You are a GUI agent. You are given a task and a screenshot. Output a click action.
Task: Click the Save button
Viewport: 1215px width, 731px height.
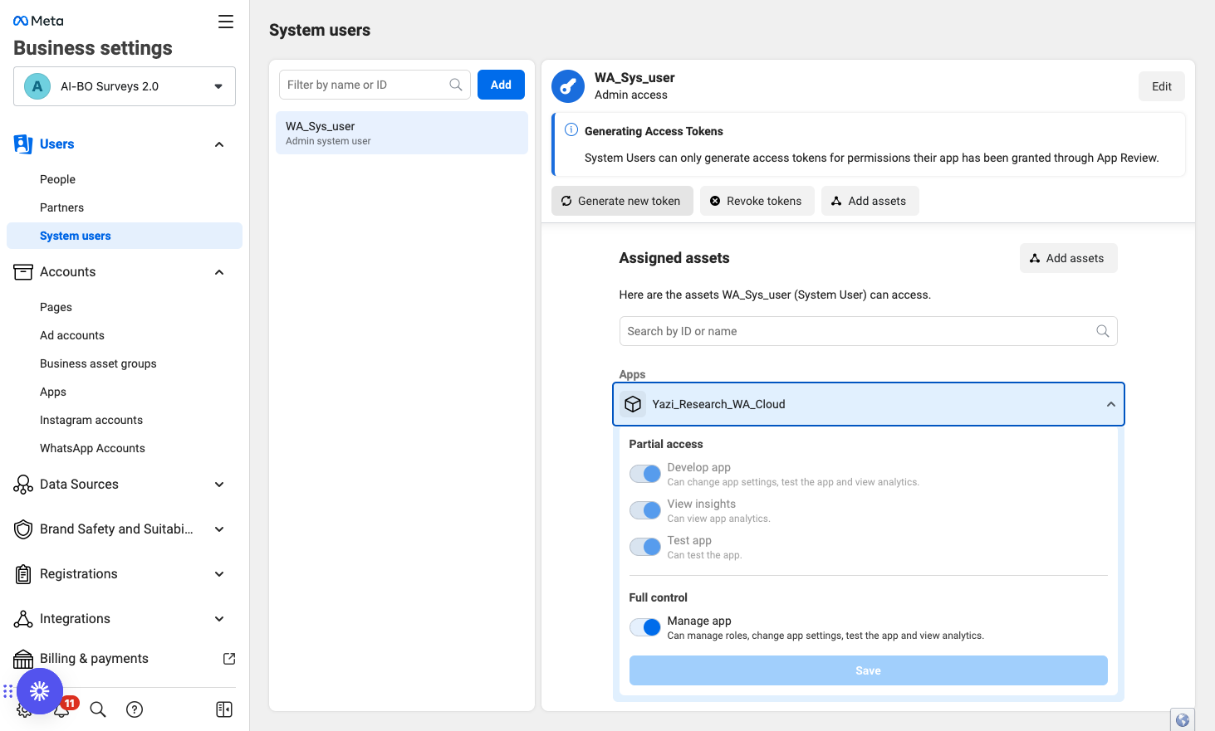(x=869, y=670)
